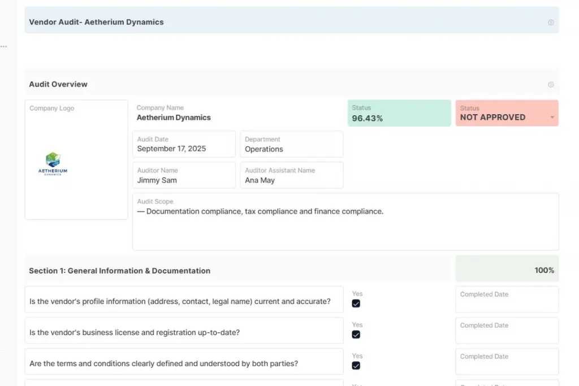Open the NOT APPROVED status dropdown
Image resolution: width=579 pixels, height=386 pixels.
[553, 117]
